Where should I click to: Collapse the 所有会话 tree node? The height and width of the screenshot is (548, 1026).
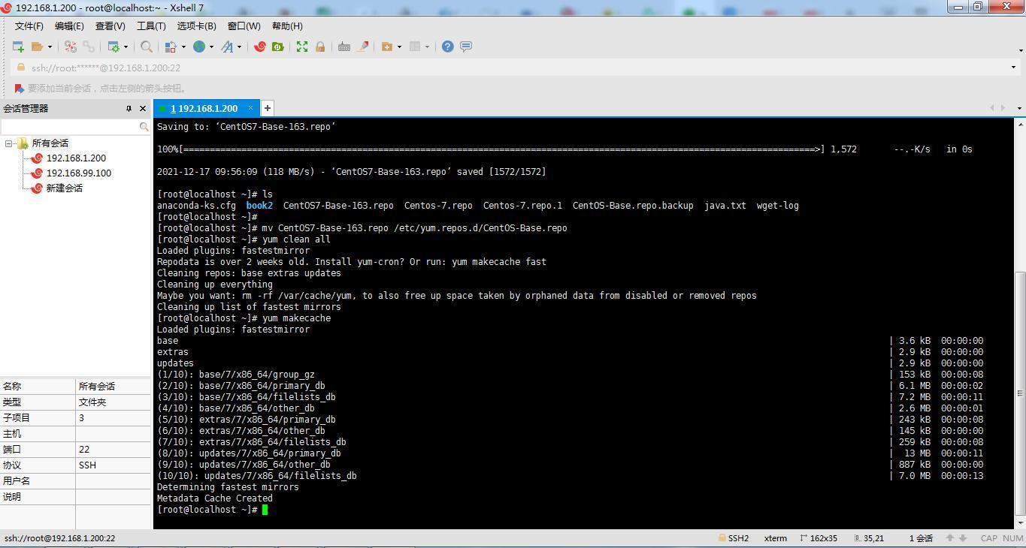pyautogui.click(x=9, y=143)
